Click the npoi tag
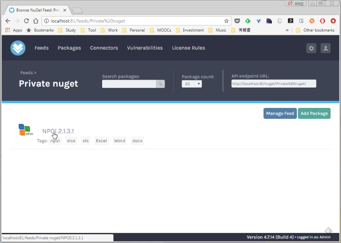Screen dimensions: 341x243 tap(55, 140)
